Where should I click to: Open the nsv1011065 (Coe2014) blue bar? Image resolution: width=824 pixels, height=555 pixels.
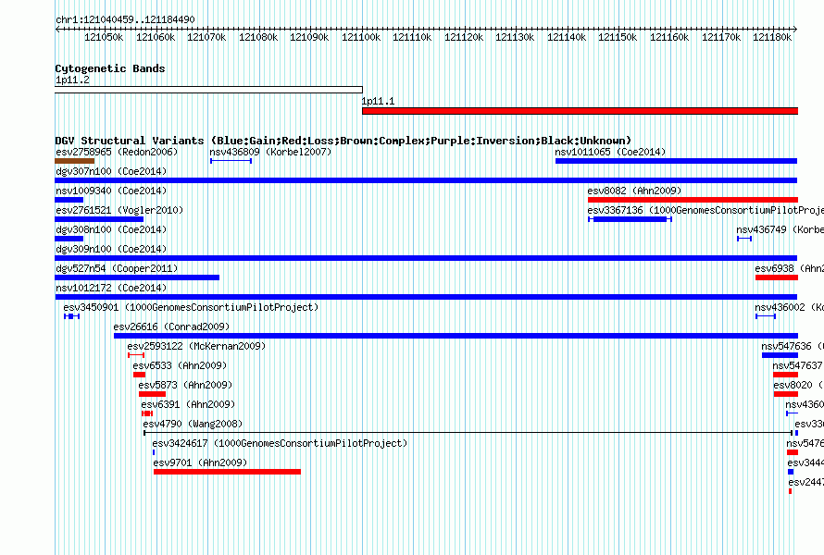677,161
